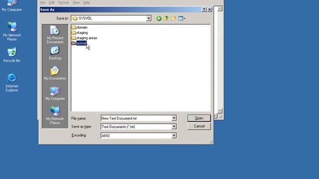Select the staging folder

click(x=80, y=32)
